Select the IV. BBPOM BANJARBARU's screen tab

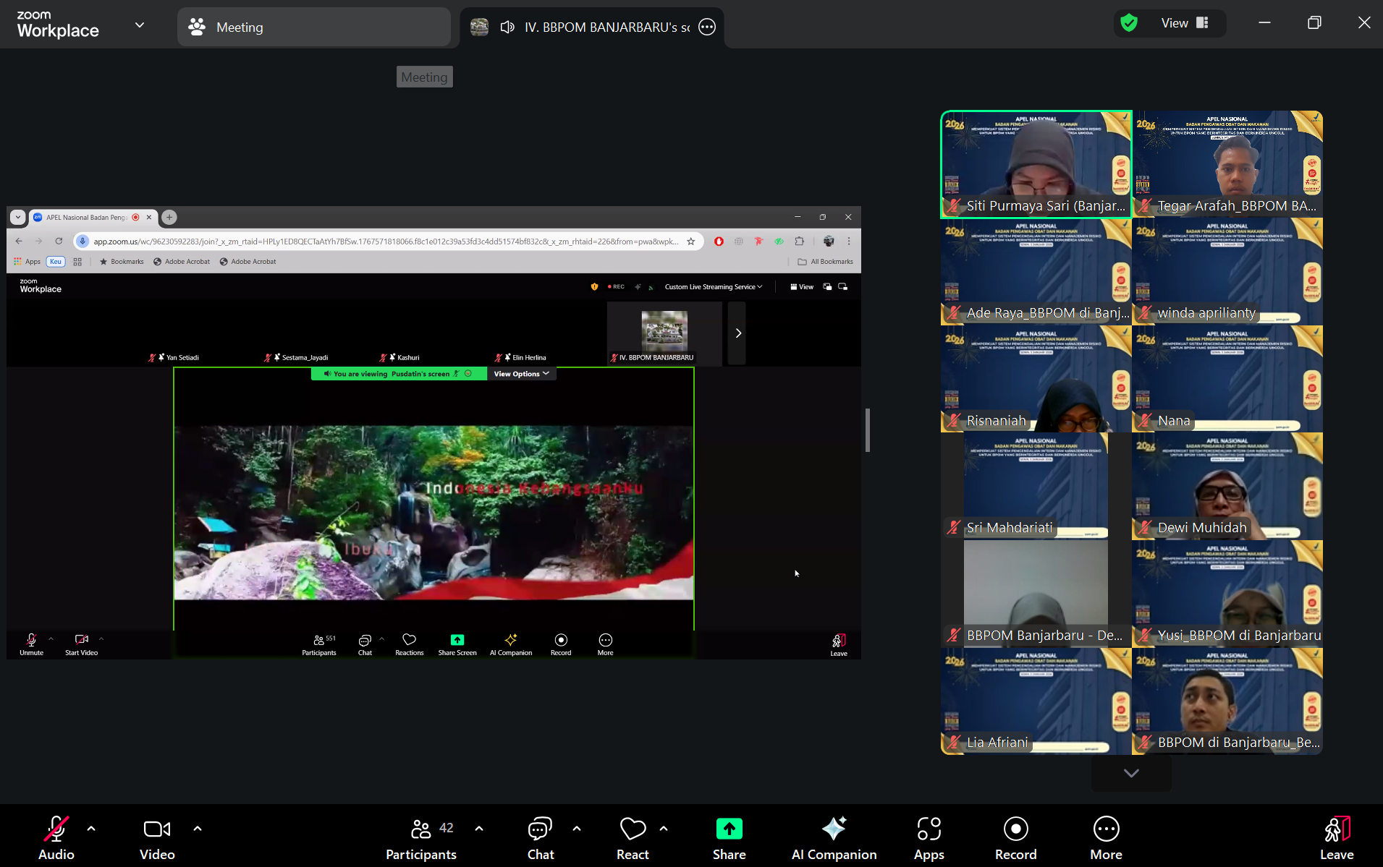pyautogui.click(x=606, y=27)
